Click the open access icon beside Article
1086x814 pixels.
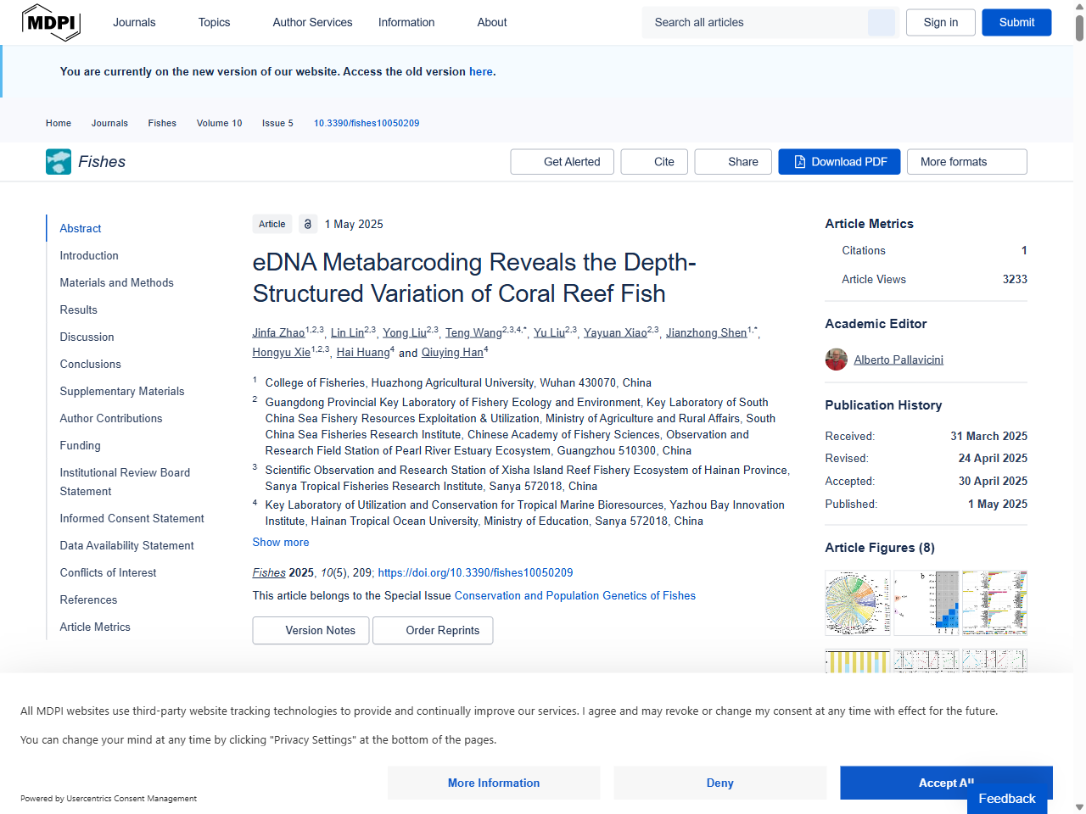(x=307, y=224)
